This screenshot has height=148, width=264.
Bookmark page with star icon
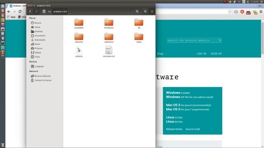pos(230,12)
